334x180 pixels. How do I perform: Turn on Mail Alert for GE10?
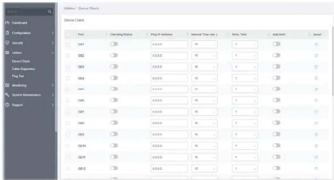click(276, 145)
